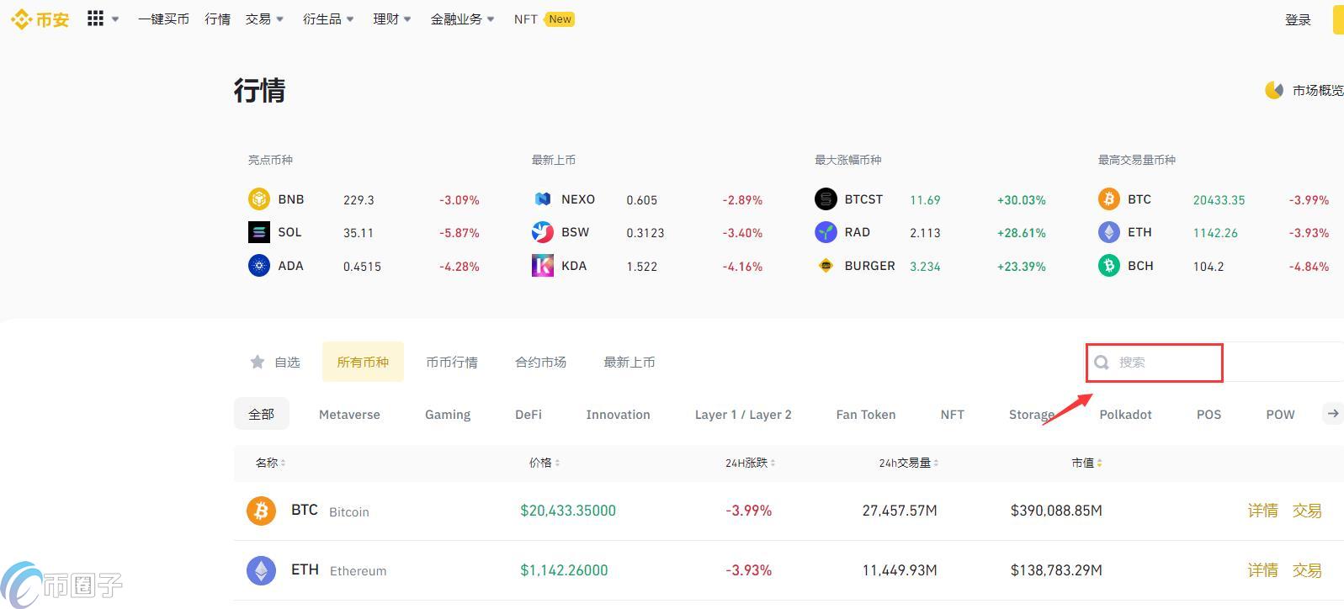Click the Ethereum icon in table row
This screenshot has width=1344, height=609.
coord(261,570)
